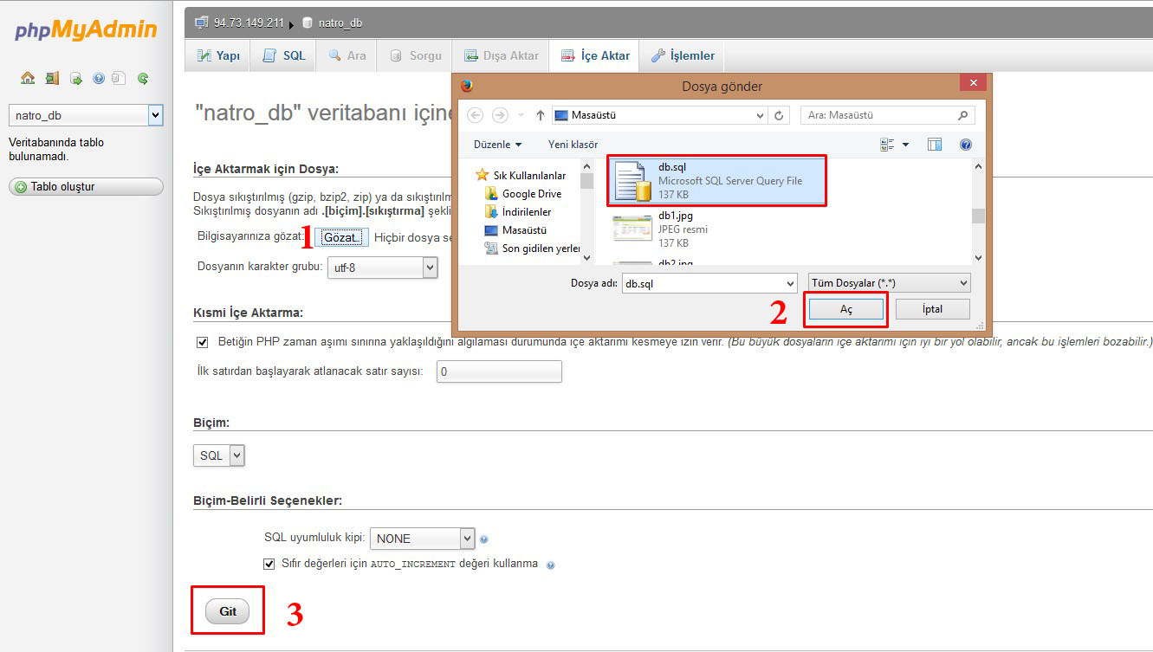The image size is (1153, 652).
Task: Click the back arrow in file dialog
Action: click(x=475, y=115)
